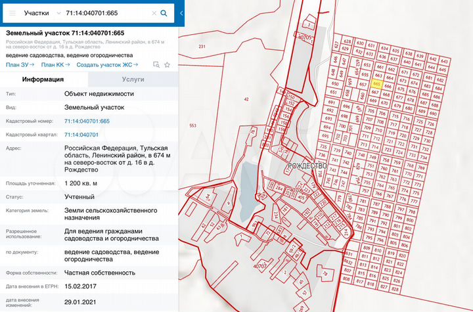Select parcel 666 next to highlighted plot
Viewport: 473px width, 312px height.
tap(388, 86)
